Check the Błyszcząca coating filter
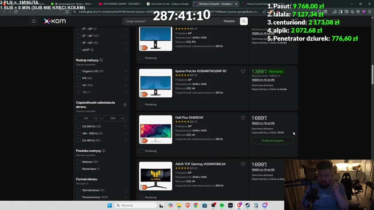 [x=78, y=169]
